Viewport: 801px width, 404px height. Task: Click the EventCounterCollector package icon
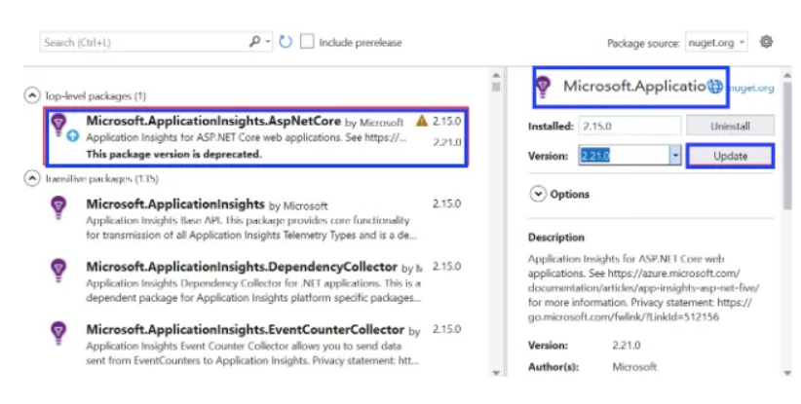(x=58, y=333)
